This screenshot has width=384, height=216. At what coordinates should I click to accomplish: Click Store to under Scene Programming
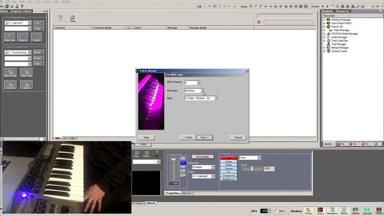click(x=11, y=85)
